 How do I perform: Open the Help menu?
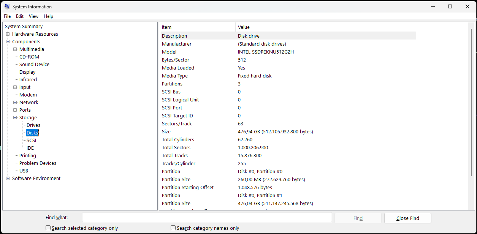pos(48,16)
